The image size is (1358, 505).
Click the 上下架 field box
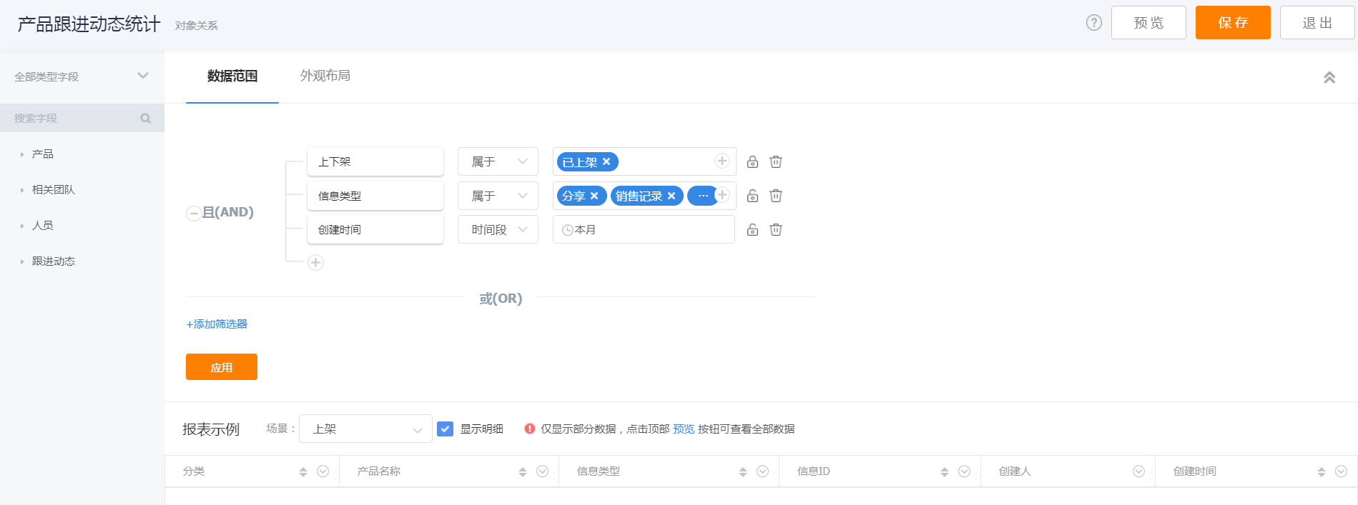click(x=375, y=161)
